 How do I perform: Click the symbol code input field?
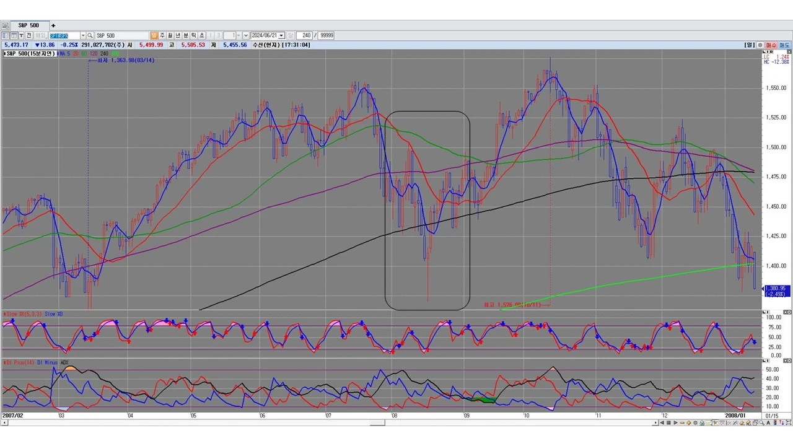pyautogui.click(x=64, y=36)
